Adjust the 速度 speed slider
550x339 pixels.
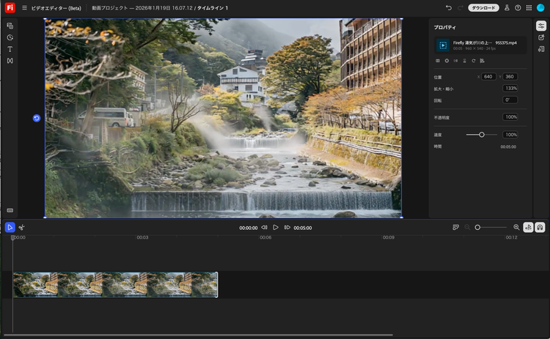click(482, 135)
